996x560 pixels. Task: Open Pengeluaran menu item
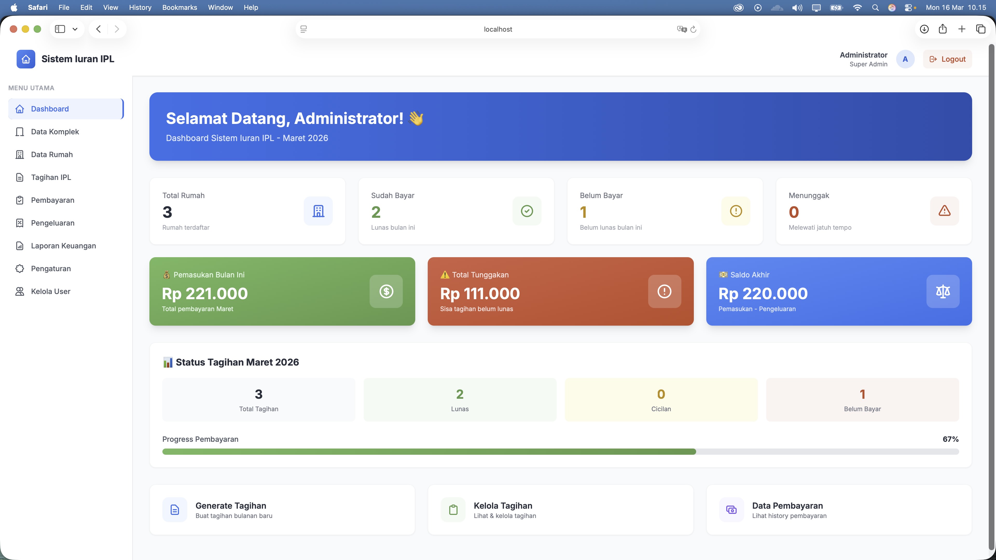pos(66,223)
